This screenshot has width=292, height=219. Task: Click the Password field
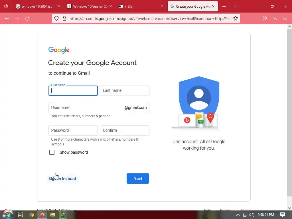pos(73,131)
